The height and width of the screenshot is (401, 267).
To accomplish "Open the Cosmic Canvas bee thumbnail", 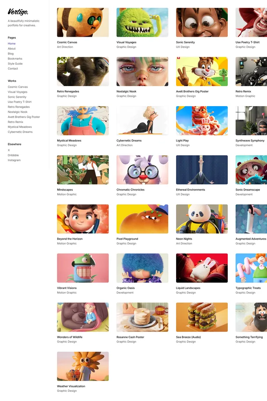I will click(83, 22).
